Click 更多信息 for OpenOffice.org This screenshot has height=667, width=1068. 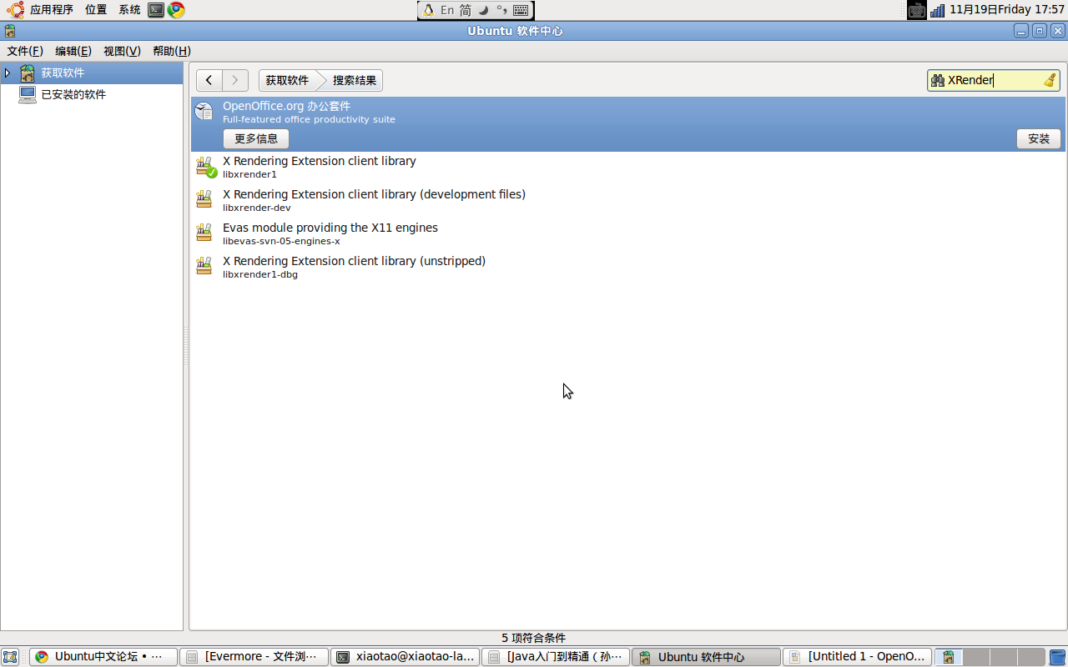click(x=256, y=138)
